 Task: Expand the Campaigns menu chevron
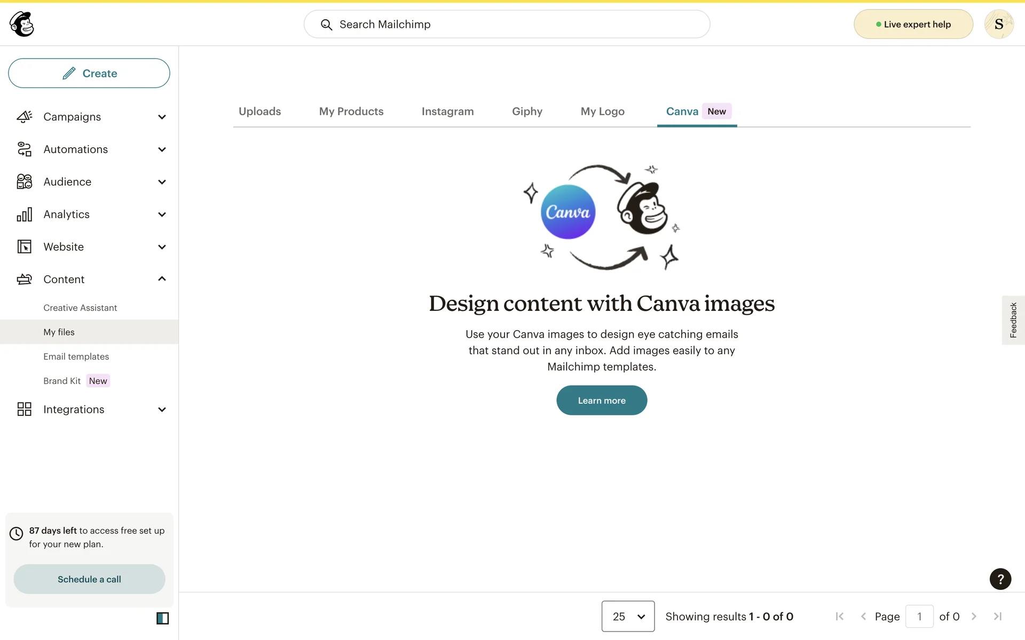162,117
